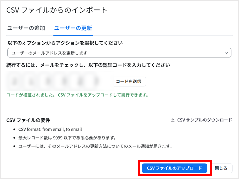Focus the sixth verification code digit box
239x179 pixels.
click(x=97, y=81)
